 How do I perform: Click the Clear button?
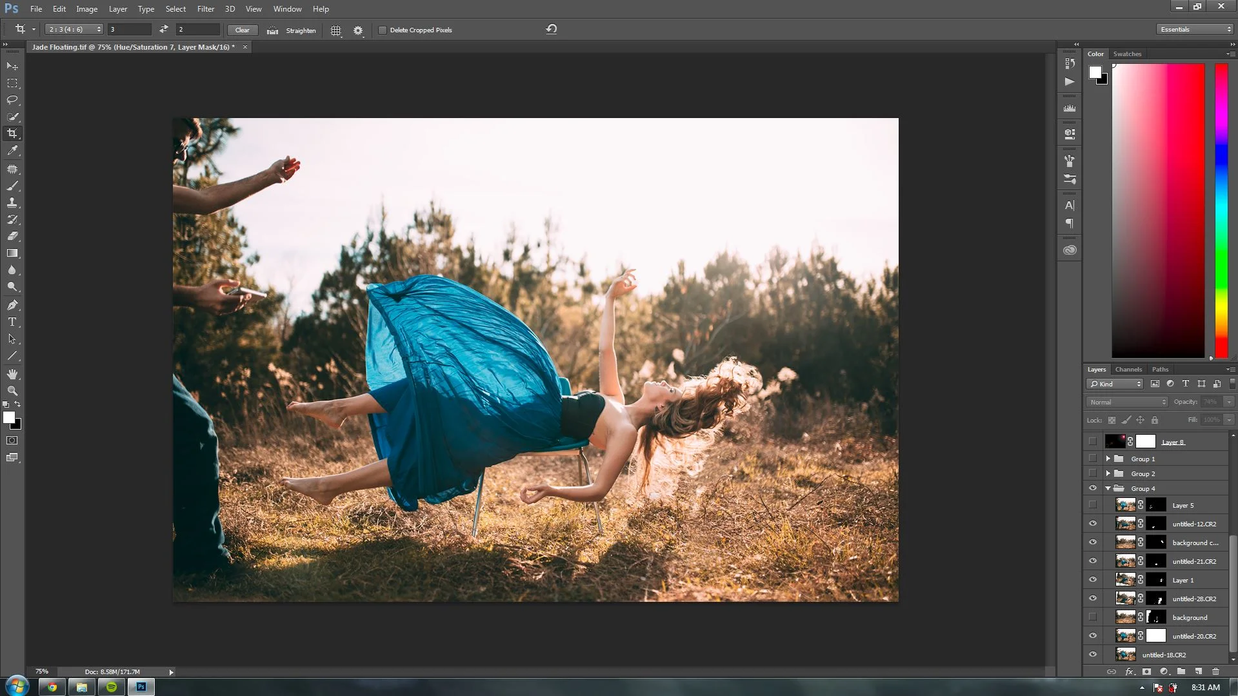(242, 30)
